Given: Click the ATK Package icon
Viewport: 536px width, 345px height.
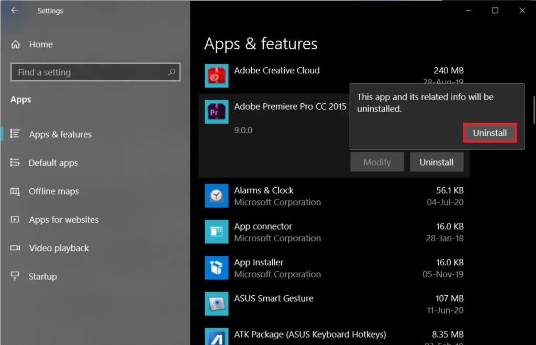Looking at the screenshot, I should point(216,337).
